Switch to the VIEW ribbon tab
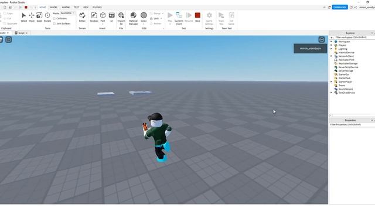The height and width of the screenshot is (211, 375). [x=86, y=8]
